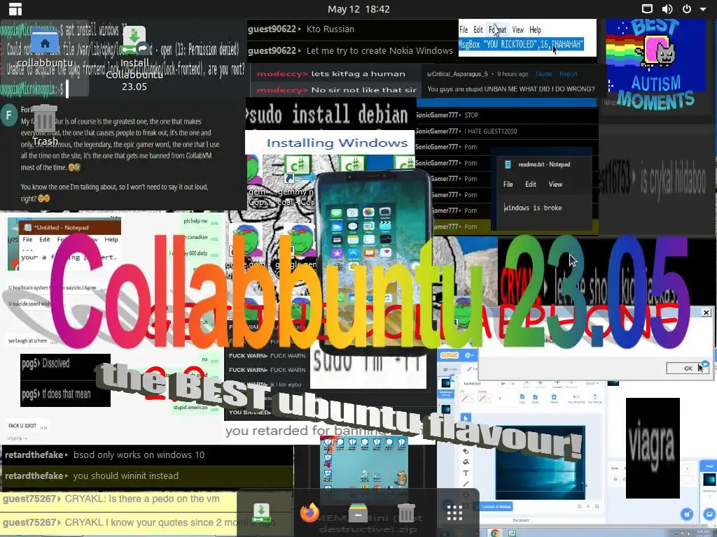Open the Activities overview icon in top bar

pos(15,8)
